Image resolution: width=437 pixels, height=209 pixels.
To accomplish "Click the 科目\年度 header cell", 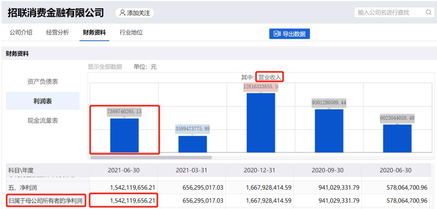I will (x=48, y=170).
